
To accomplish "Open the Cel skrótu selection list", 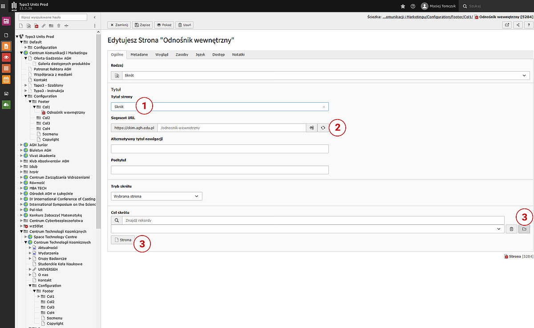I will click(x=307, y=229).
